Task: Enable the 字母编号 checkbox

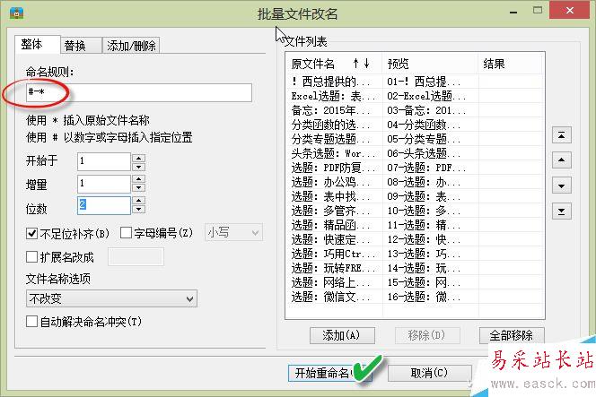Action: point(125,234)
